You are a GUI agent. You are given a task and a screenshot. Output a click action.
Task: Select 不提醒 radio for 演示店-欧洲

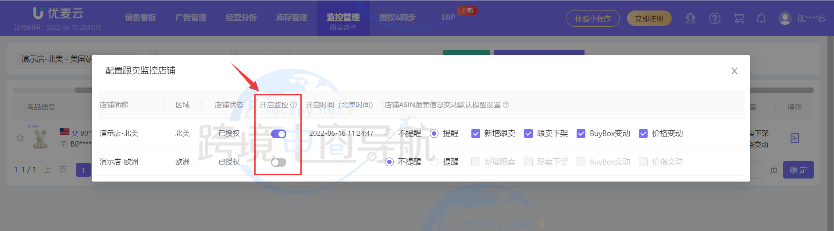(389, 162)
